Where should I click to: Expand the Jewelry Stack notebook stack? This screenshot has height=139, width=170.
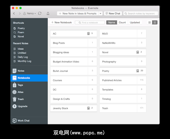tap(74, 108)
